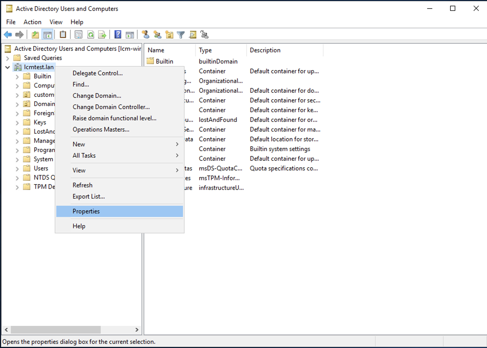Click the Refresh toolbar icon
The image size is (487, 348).
tap(91, 35)
